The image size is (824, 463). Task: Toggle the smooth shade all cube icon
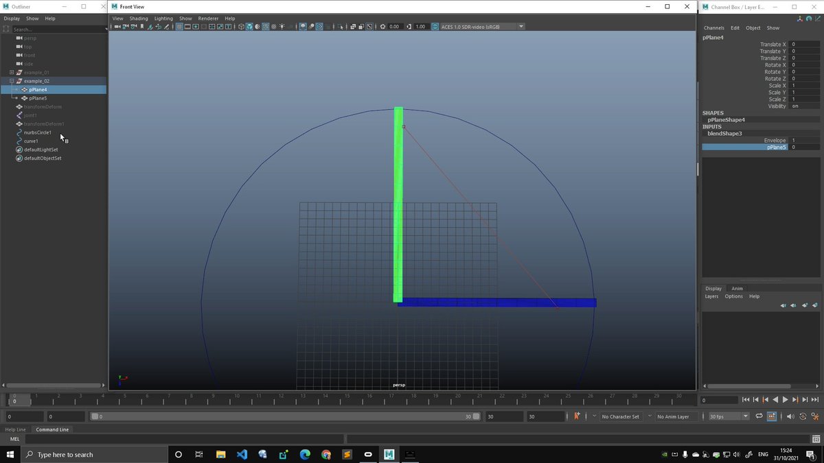coord(249,26)
